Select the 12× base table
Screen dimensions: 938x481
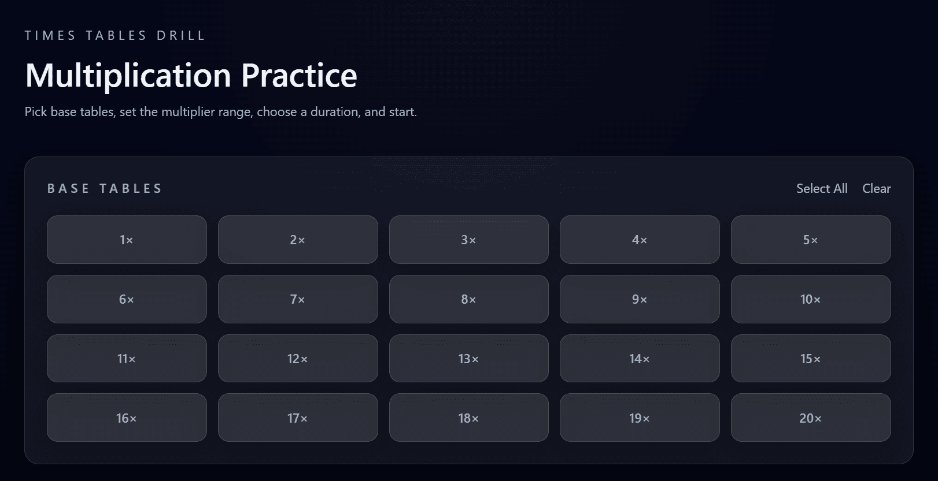pos(297,359)
